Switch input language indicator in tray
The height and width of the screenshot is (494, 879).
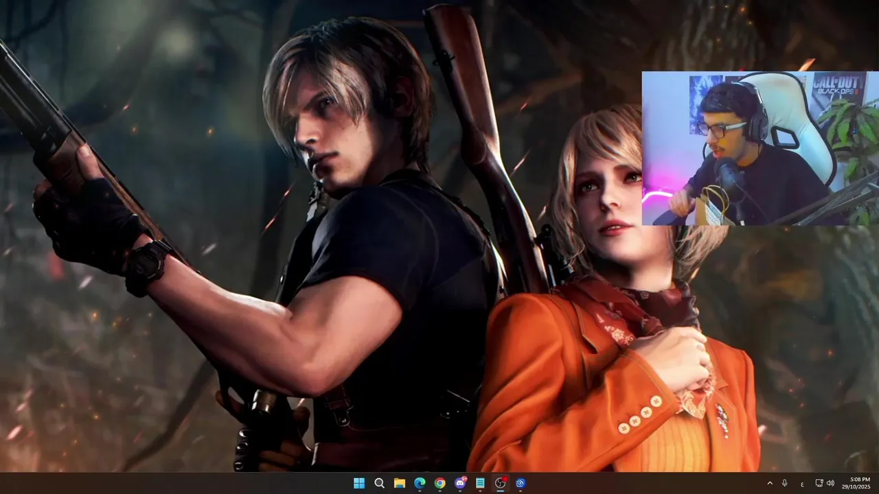pos(802,483)
